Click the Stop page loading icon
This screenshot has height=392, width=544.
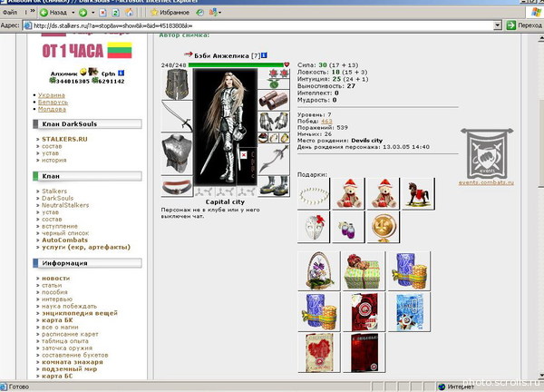click(x=102, y=13)
